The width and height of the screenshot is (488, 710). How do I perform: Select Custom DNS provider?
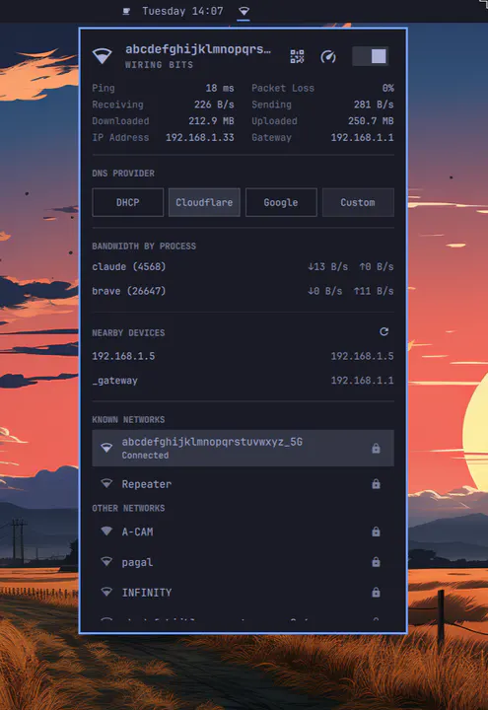[358, 202]
